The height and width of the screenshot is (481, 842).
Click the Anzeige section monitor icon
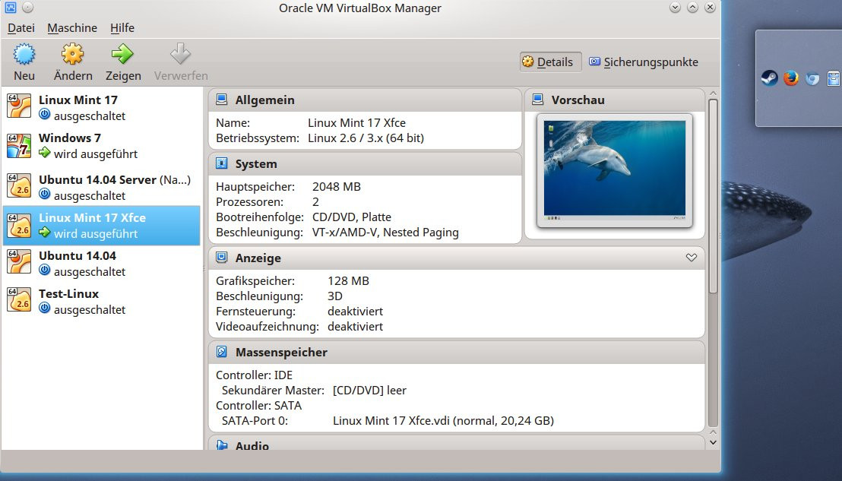point(221,258)
